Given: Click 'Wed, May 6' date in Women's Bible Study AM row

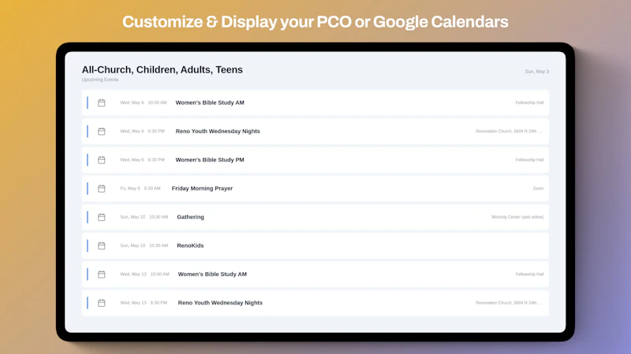Looking at the screenshot, I should (132, 103).
